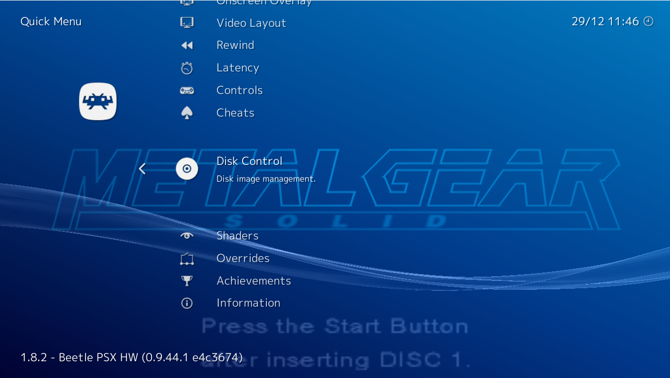670x378 pixels.
Task: Select the Latency menu entry
Action: coord(237,68)
